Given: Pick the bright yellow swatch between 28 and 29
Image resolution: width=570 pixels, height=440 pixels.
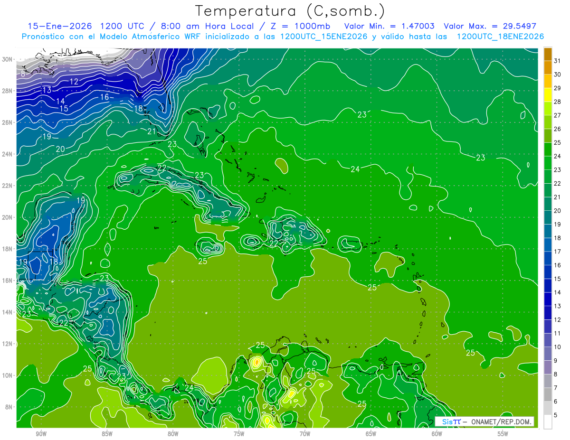Looking at the screenshot, I should [x=548, y=95].
